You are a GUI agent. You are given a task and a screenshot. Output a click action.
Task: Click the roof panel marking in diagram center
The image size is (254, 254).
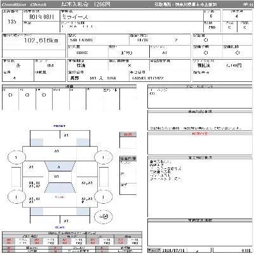(57, 177)
